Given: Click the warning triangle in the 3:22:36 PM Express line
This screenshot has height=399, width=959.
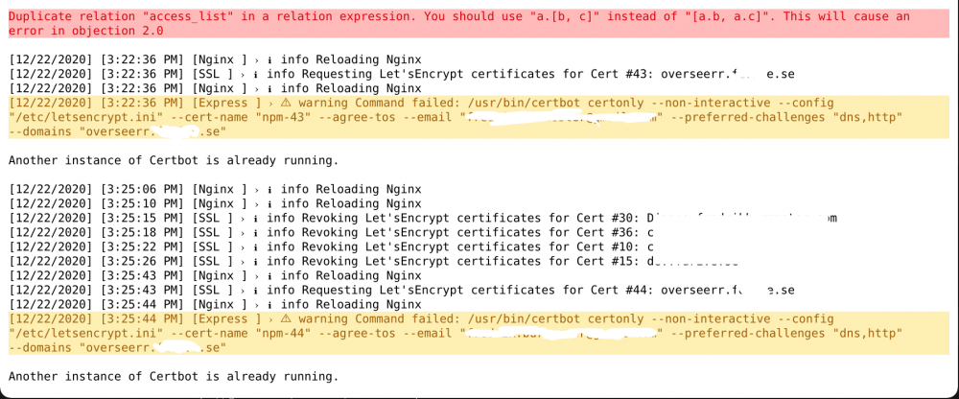Looking at the screenshot, I should (x=287, y=103).
